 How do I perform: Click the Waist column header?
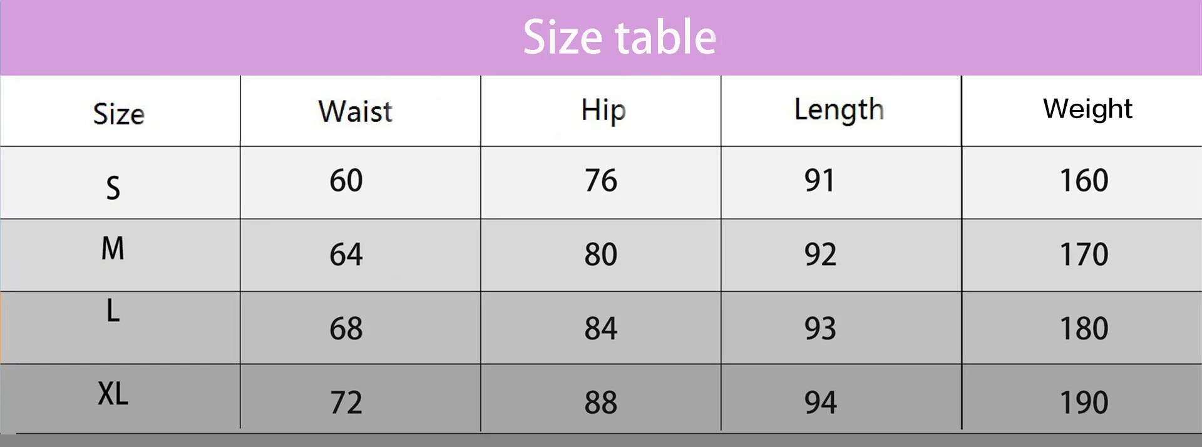click(x=355, y=112)
